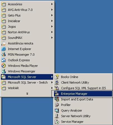Click the Internet Explorer icon
The height and width of the screenshot is (125, 113).
(x=4, y=49)
